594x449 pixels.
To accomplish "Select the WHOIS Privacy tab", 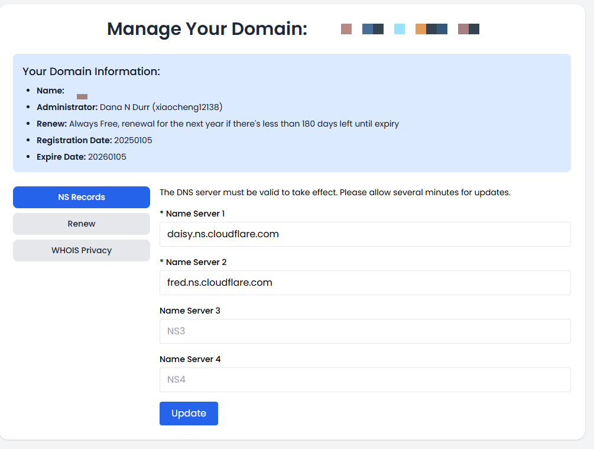I will pyautogui.click(x=82, y=250).
